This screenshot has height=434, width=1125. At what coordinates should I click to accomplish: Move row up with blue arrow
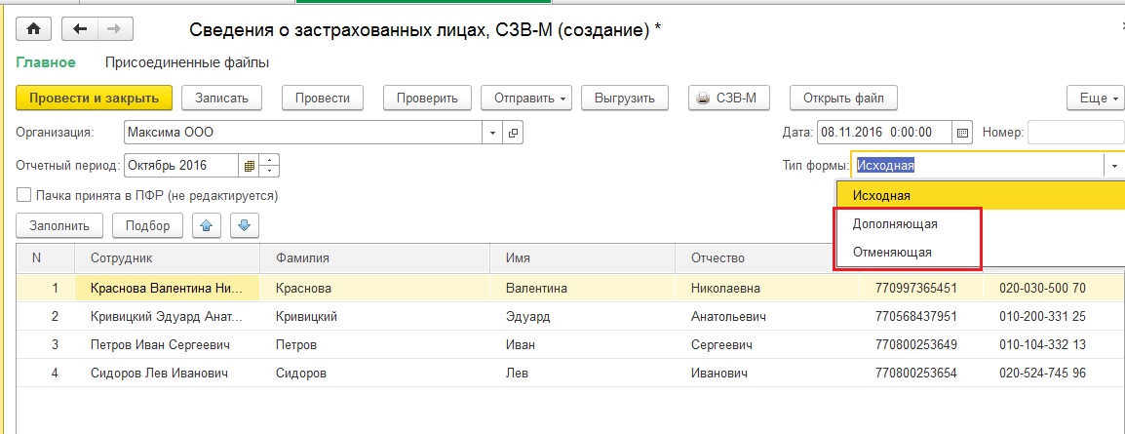(207, 225)
